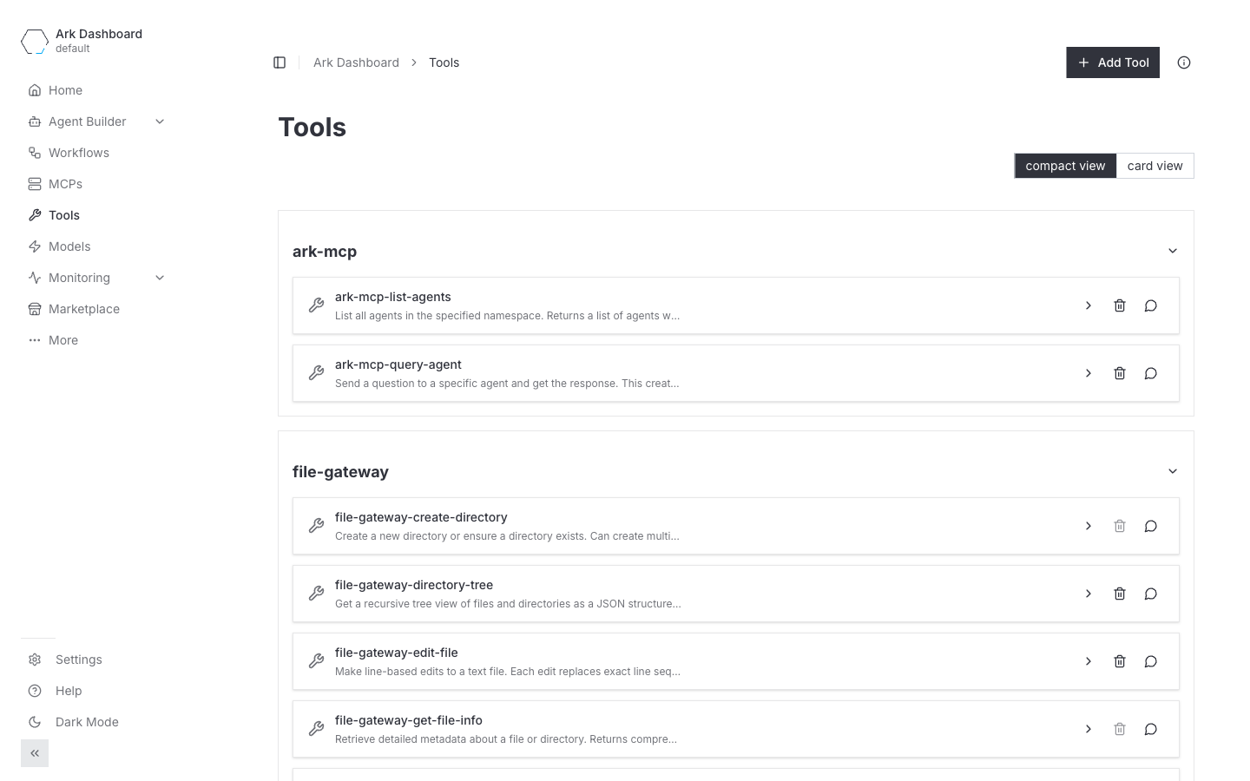Screen dimensions: 1250x781
Task: Click the Monitoring activity icon
Action: tap(35, 278)
